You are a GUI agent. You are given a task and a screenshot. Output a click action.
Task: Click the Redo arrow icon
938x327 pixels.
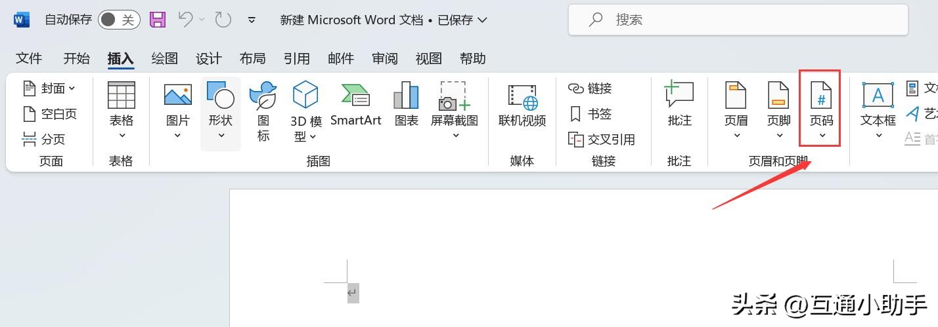[x=223, y=20]
